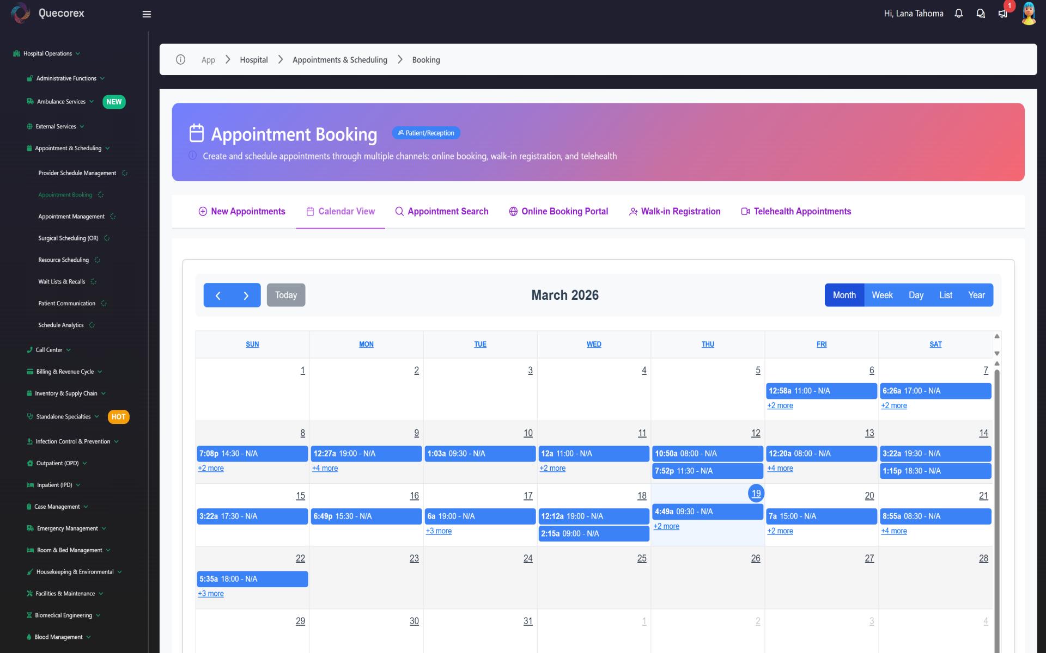This screenshot has height=653, width=1046.
Task: Show +4 more events on March 9
Action: coord(325,468)
